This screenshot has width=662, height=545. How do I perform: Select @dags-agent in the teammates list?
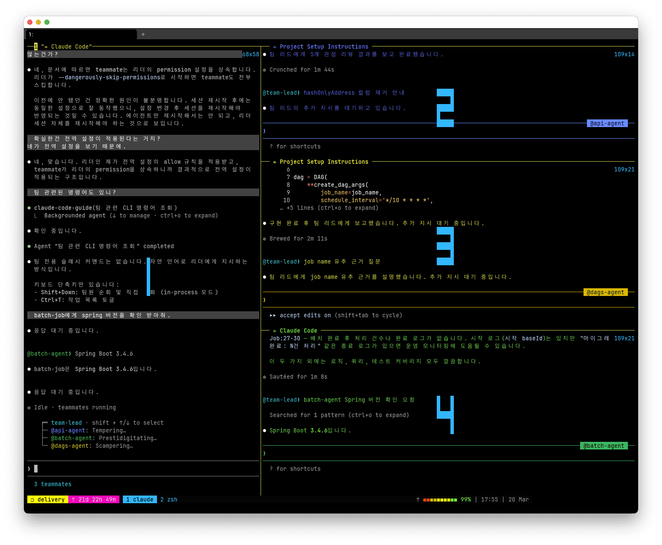click(x=71, y=446)
